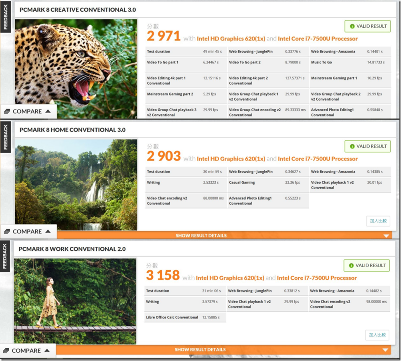
Task: Click Libre Office Calc Conventional row
Action: 185,317
